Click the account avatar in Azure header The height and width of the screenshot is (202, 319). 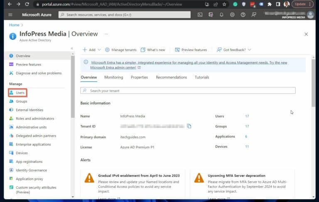[x=310, y=15]
